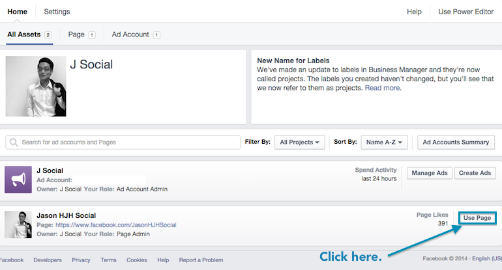
Task: Click the footer Help link
Action: (x=163, y=260)
